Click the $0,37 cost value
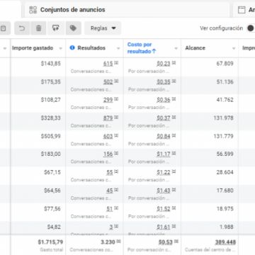Image resolution: width=255 pixels, height=255 pixels. pos(164,118)
